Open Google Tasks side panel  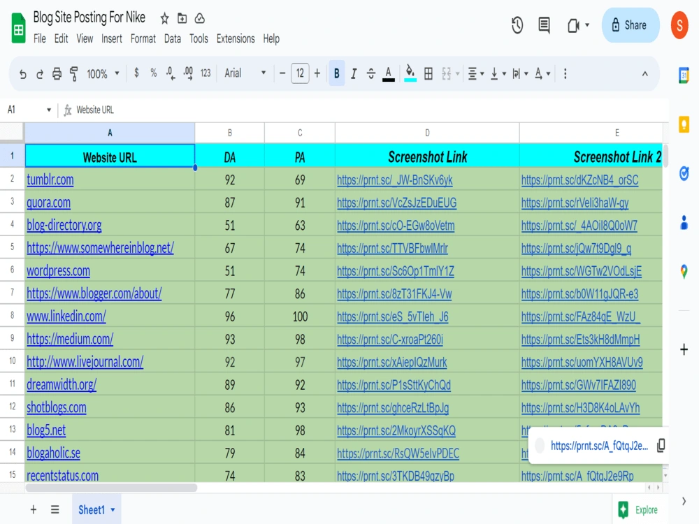tap(684, 173)
